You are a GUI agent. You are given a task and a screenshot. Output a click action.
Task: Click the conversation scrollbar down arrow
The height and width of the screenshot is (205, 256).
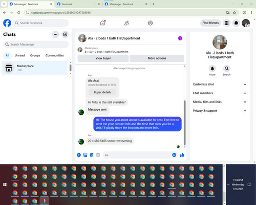tap(184, 147)
